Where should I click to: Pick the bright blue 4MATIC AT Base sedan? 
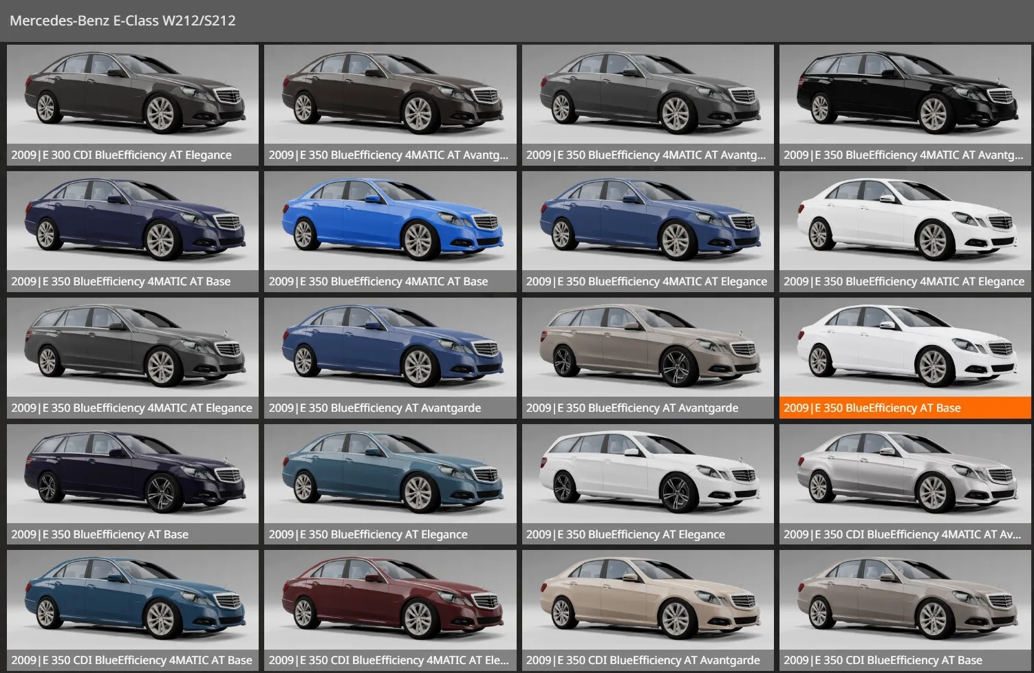[390, 232]
